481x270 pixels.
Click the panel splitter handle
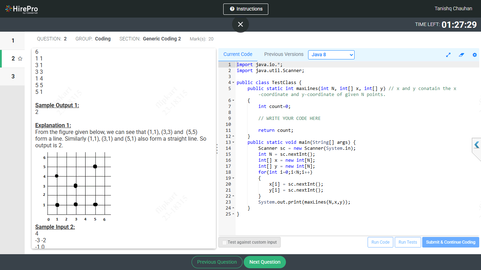click(x=217, y=149)
